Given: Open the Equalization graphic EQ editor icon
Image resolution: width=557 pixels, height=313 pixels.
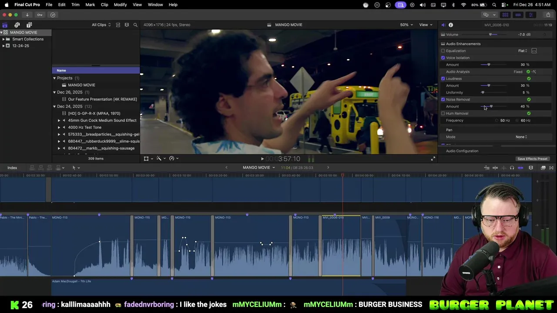Looking at the screenshot, I should (x=534, y=51).
